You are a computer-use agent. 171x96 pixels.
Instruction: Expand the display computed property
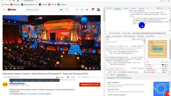147,69
